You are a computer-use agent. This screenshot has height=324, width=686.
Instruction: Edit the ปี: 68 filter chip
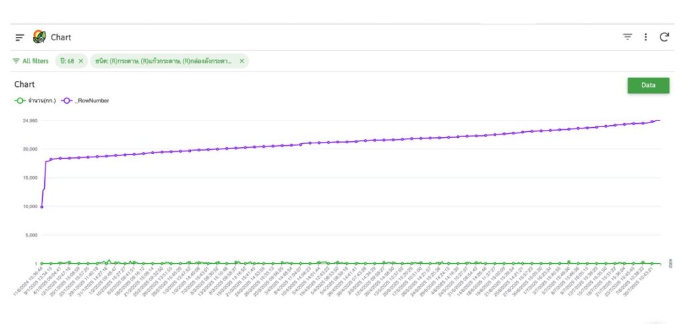(67, 61)
